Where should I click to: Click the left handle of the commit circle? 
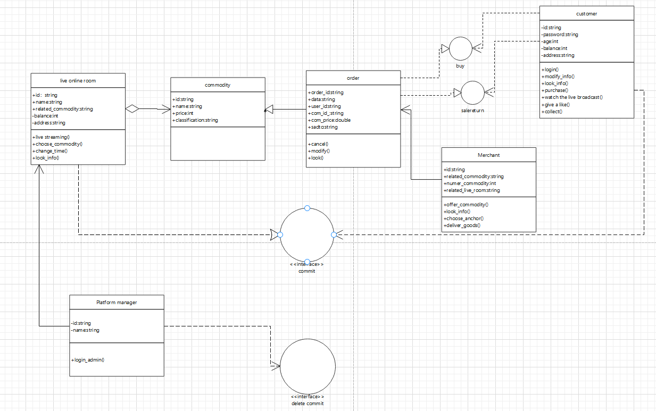pos(280,234)
